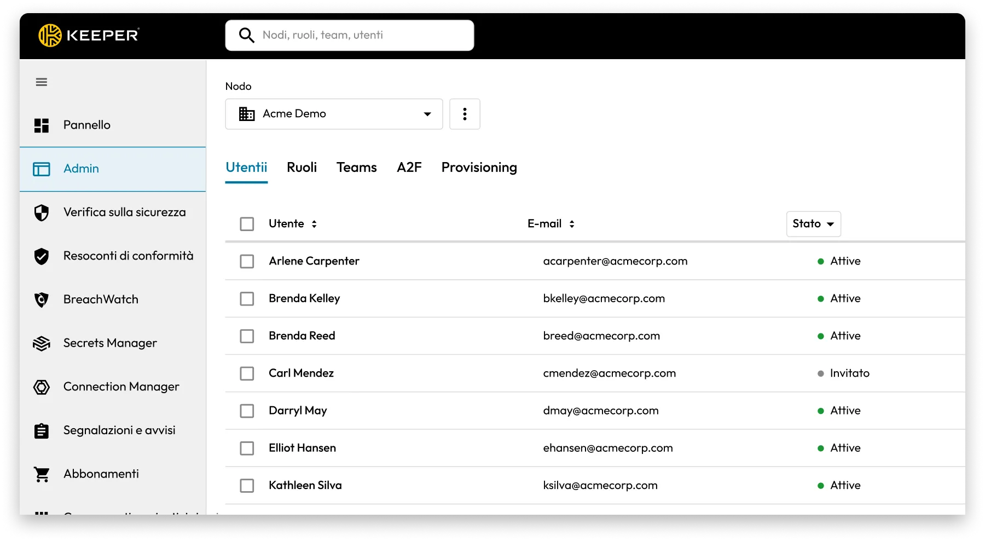Open user Darryl May
This screenshot has height=541, width=985.
(298, 411)
